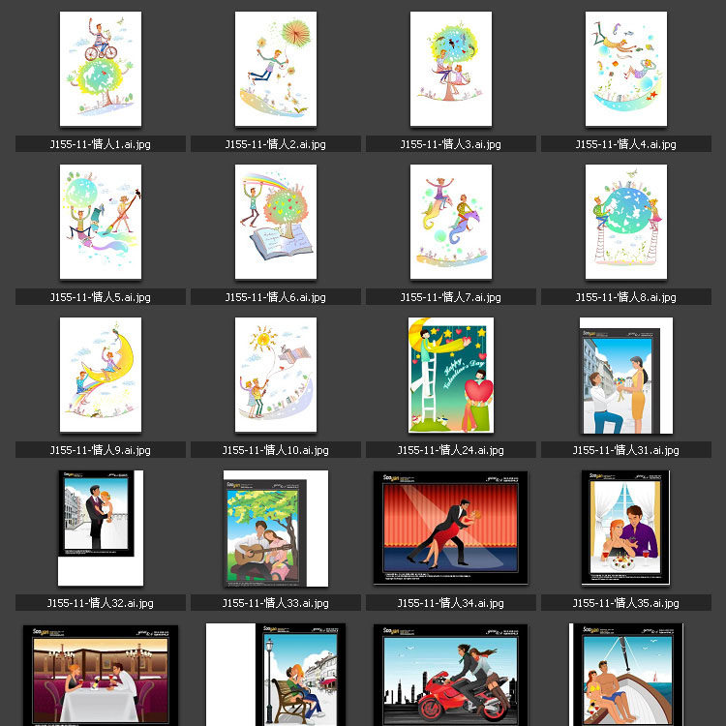Click filename label J155-11-情人8.ai.jpg
Viewport: 726px width, 726px height.
pyautogui.click(x=626, y=297)
